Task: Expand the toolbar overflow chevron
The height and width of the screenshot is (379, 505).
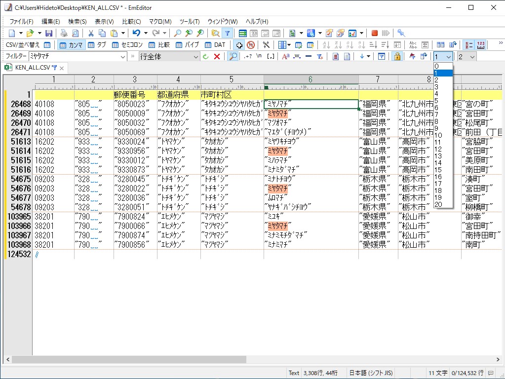Action: [x=501, y=43]
